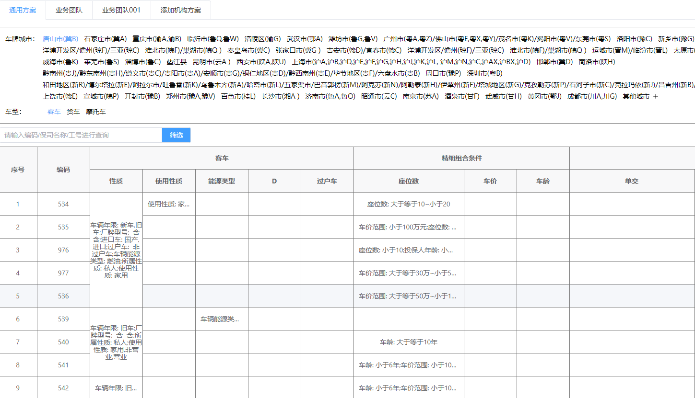Image resolution: width=695 pixels, height=398 pixels.
Task: Select city 商洛市(陕H)
Action: pos(597,62)
